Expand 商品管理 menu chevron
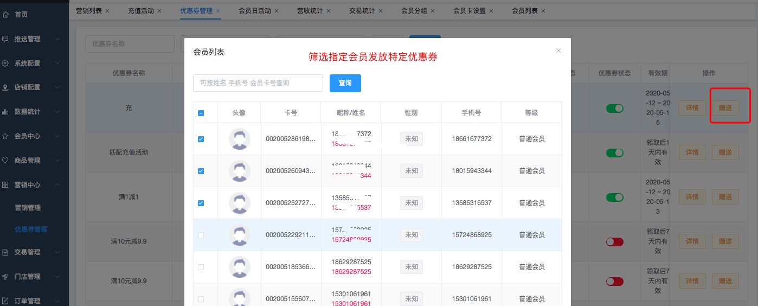Screen dimensions: 758x306 tap(57, 161)
